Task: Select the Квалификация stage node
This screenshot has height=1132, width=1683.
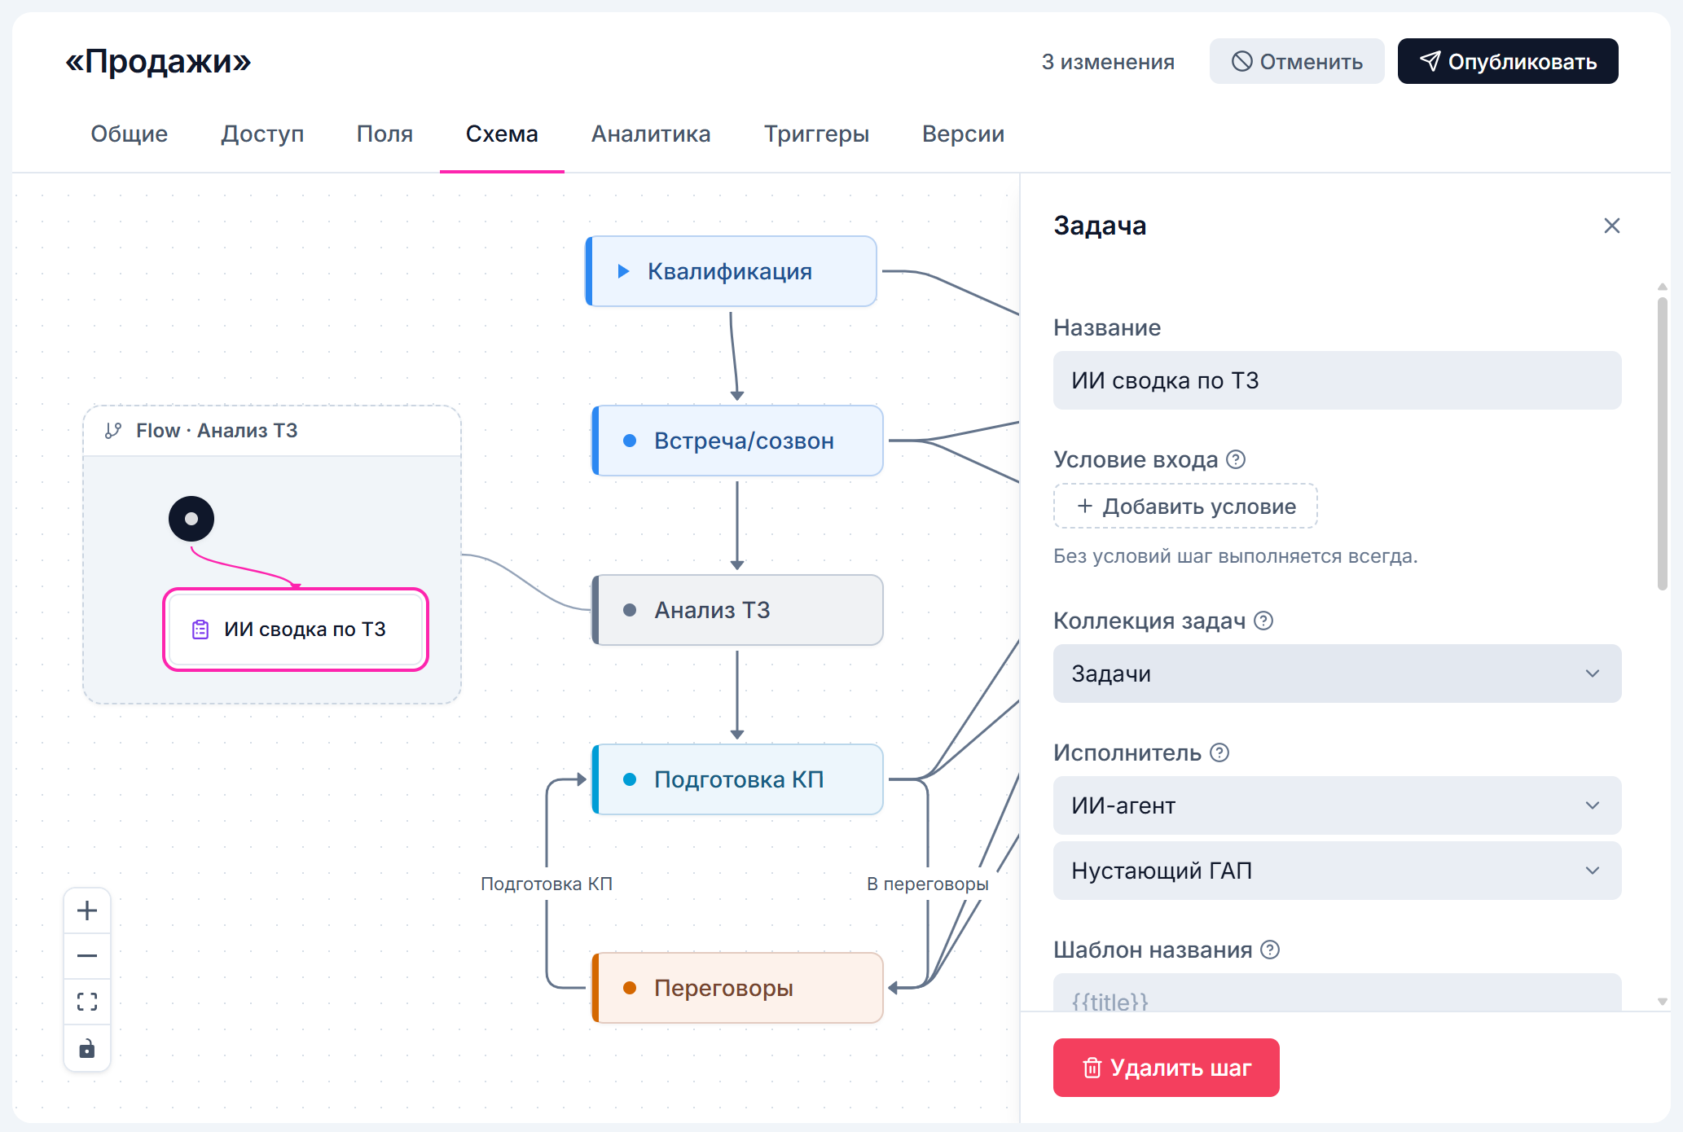Action: tap(731, 271)
